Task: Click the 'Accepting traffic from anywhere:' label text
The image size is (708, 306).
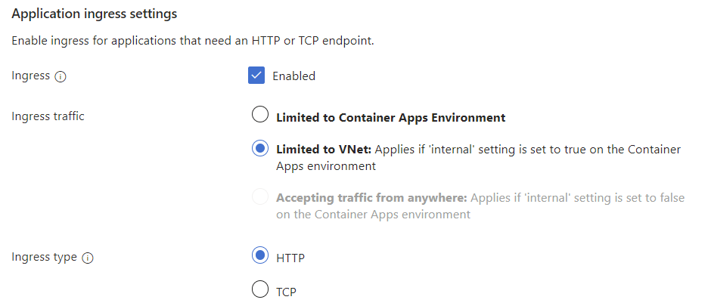Action: click(x=371, y=198)
